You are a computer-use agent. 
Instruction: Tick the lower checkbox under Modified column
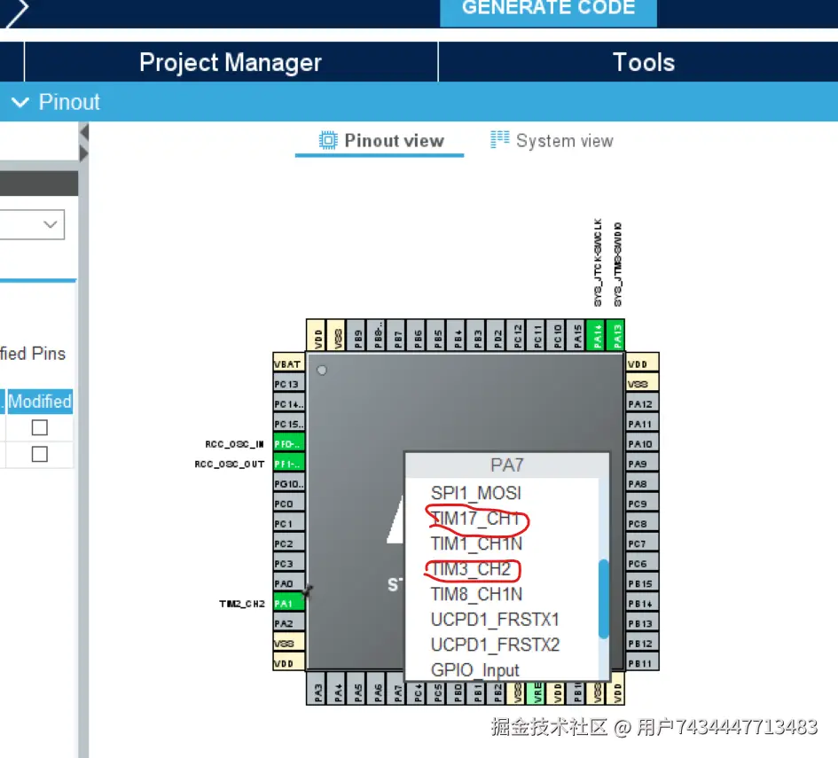[39, 454]
